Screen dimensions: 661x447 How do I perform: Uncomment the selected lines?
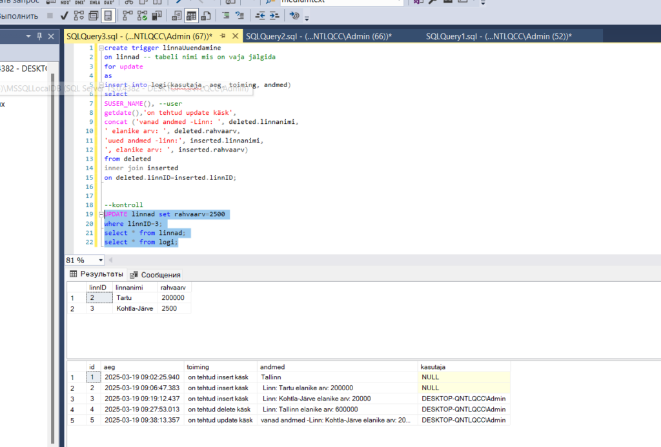pos(240,16)
